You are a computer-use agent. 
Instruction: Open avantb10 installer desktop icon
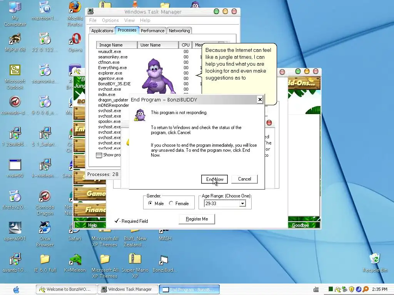pyautogui.click(x=15, y=263)
